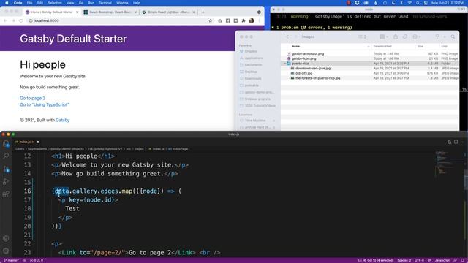Switch to the Simple React Lightbox browser tab

click(x=168, y=12)
